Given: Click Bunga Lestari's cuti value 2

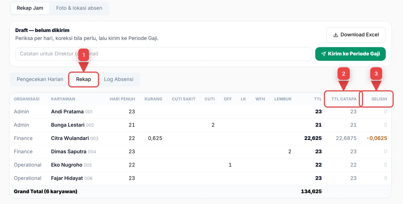Looking at the screenshot, I should [x=213, y=125].
